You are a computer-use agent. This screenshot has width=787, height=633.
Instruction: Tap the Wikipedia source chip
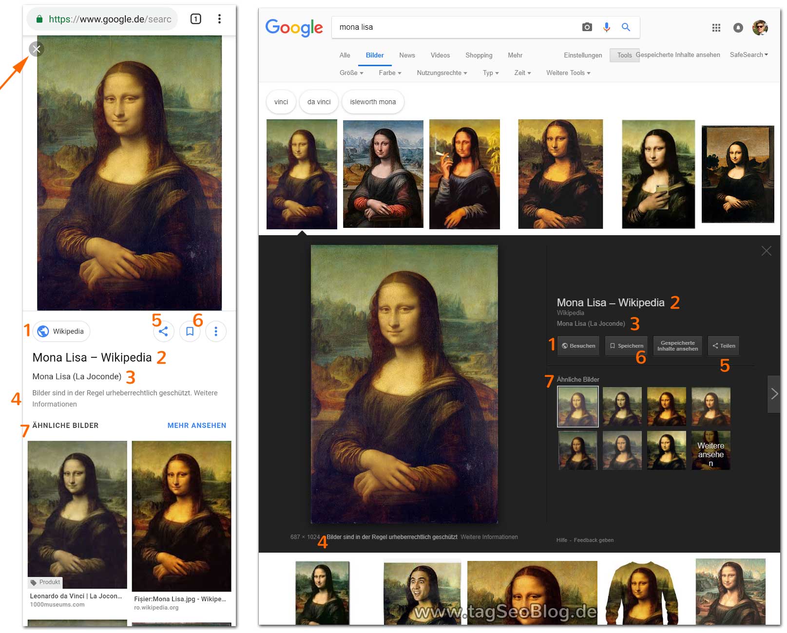pos(61,331)
